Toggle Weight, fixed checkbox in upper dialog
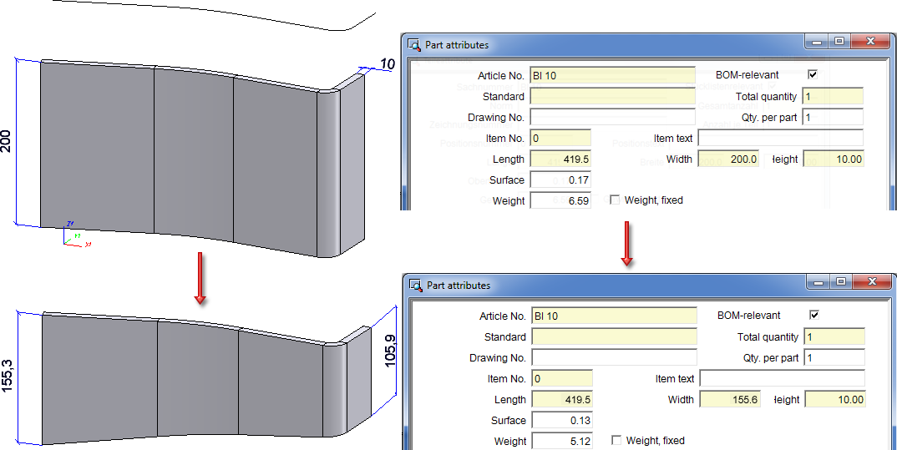Viewport: 897px width, 450px height. [615, 200]
